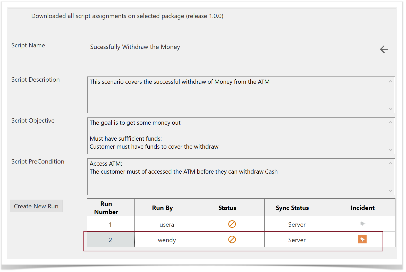Open the orange incident bug icon for run 2

pos(362,240)
